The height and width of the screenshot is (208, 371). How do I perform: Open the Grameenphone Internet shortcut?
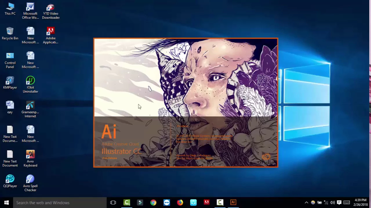[30, 110]
